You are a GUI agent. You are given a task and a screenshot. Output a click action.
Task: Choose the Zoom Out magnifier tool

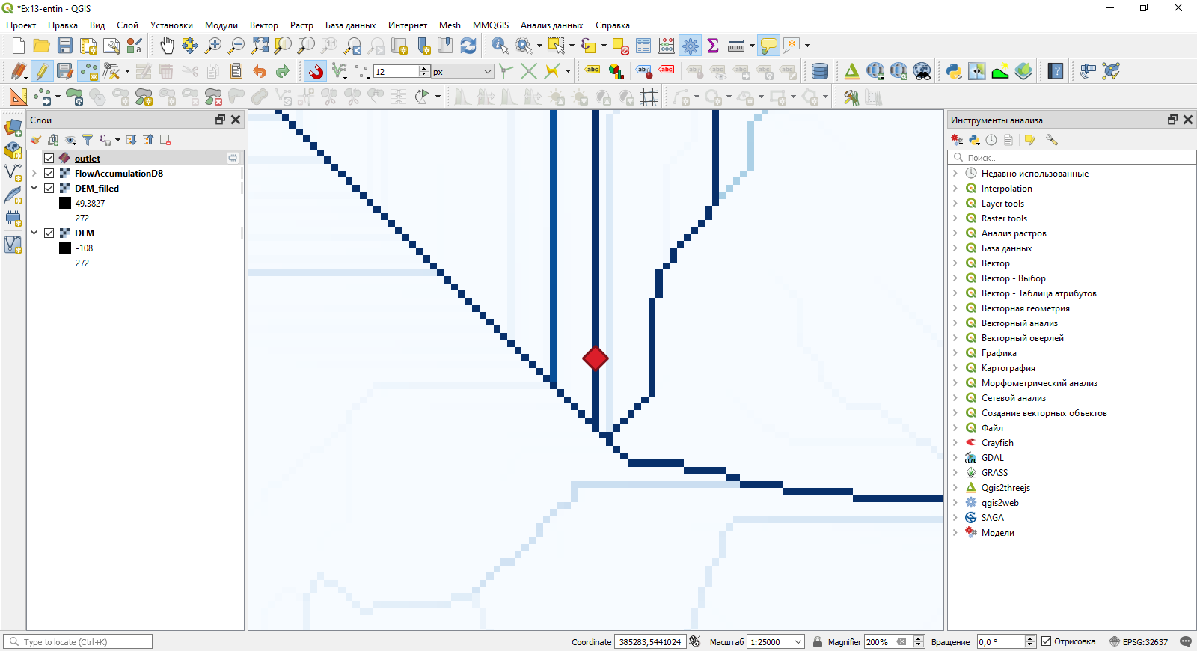(236, 46)
